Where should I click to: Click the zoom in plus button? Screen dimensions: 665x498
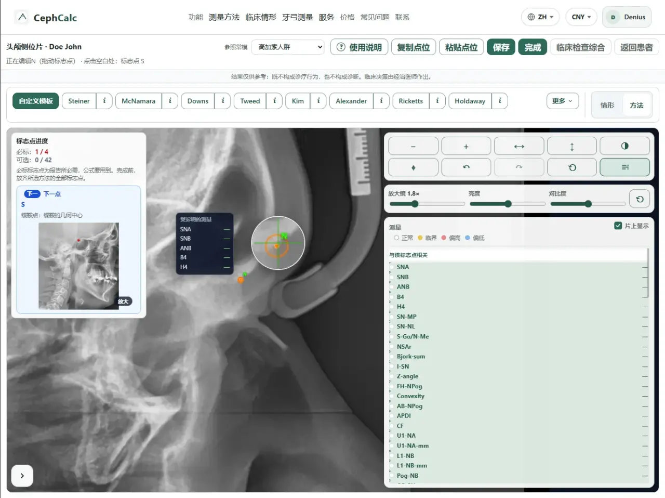click(x=466, y=146)
